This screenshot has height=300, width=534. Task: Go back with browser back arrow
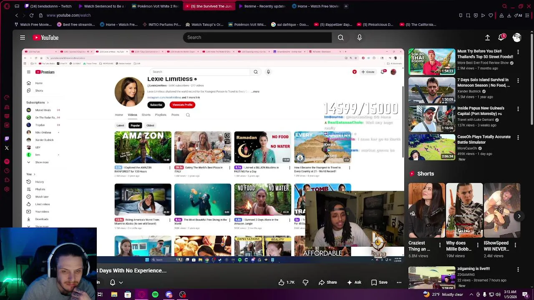pyautogui.click(x=17, y=15)
